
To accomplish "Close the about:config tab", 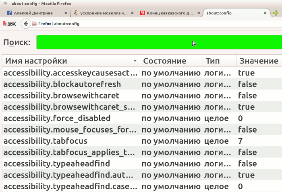I will pos(265,13).
